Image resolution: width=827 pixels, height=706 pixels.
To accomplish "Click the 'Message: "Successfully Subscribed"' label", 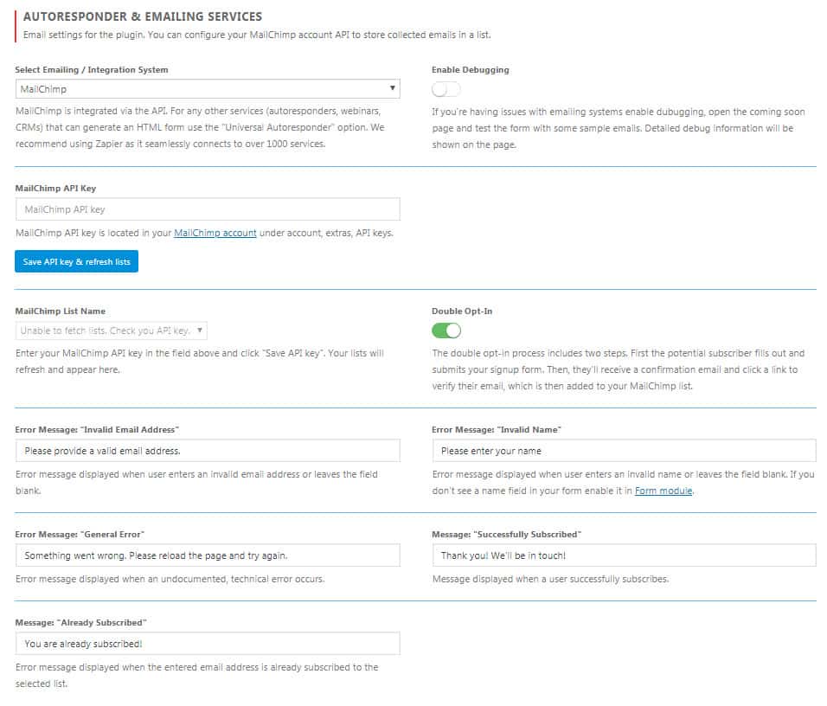I will pyautogui.click(x=506, y=534).
